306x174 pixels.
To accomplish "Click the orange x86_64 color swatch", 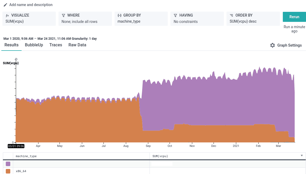I will pyautogui.click(x=8, y=171).
